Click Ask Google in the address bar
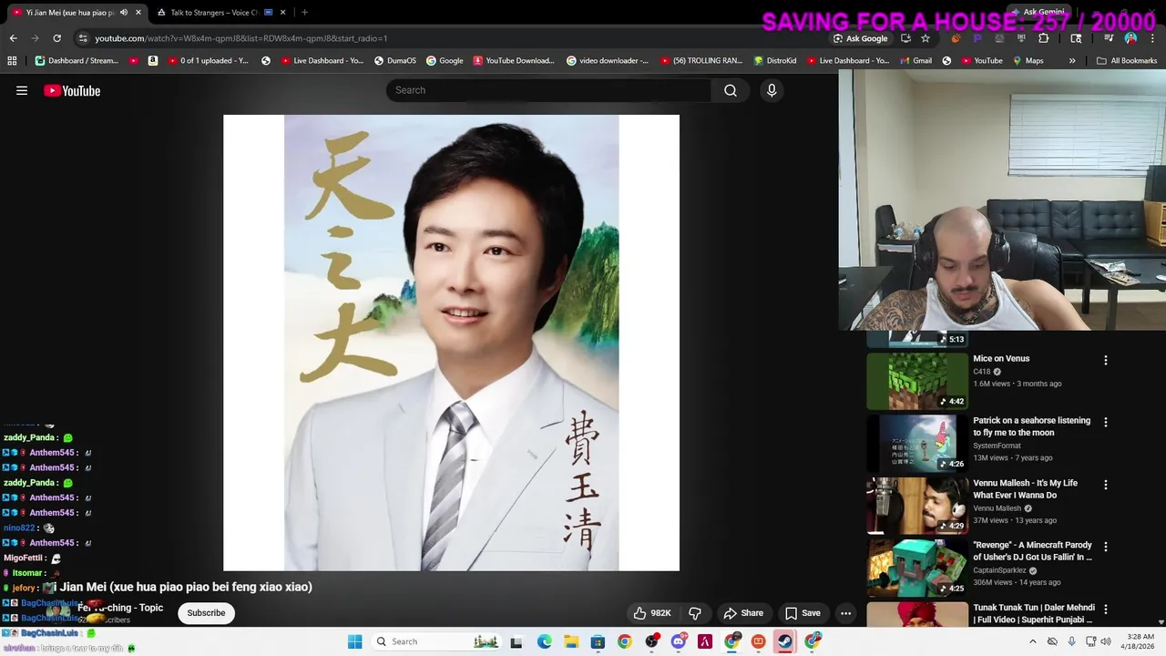 860,38
